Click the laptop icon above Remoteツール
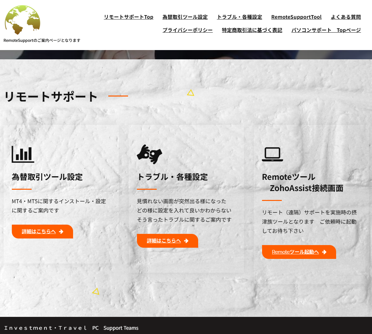Image resolution: width=372 pixels, height=334 pixels. click(272, 154)
